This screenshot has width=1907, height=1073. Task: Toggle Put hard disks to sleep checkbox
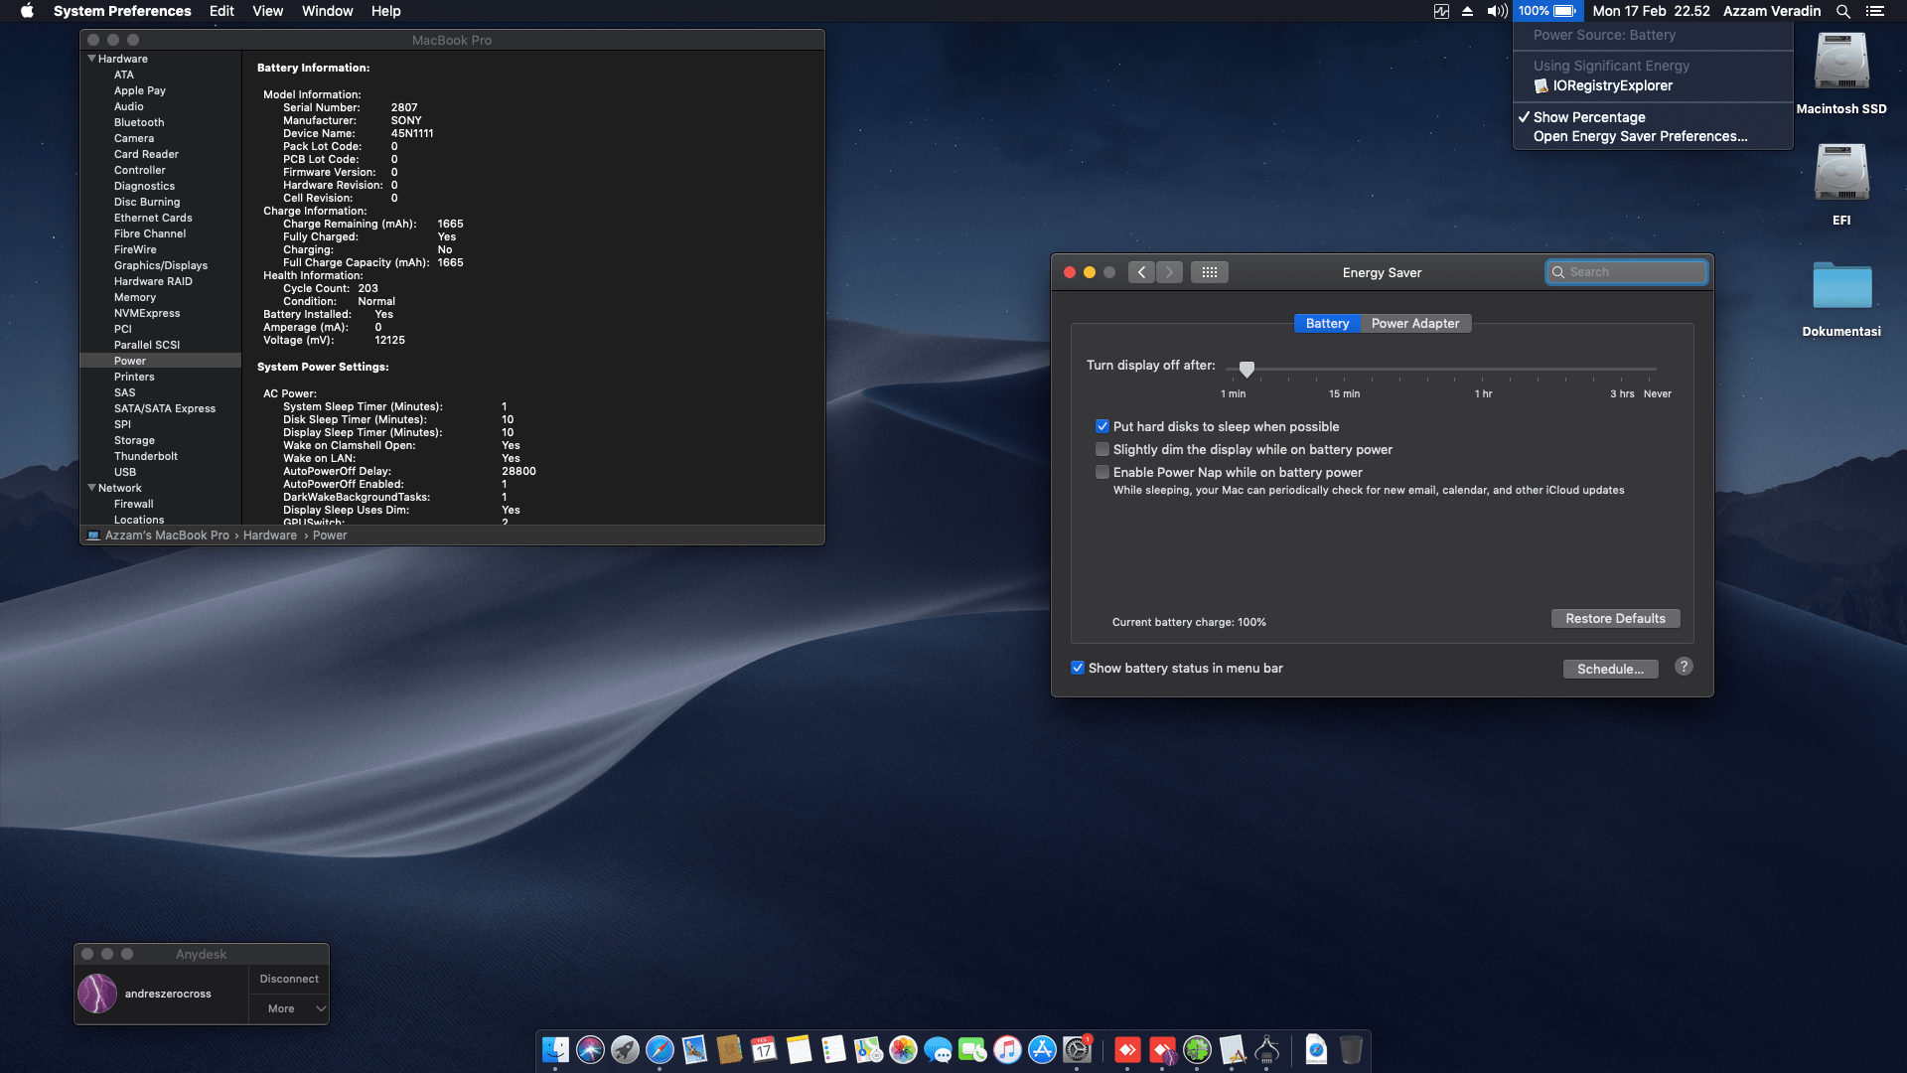point(1102,426)
